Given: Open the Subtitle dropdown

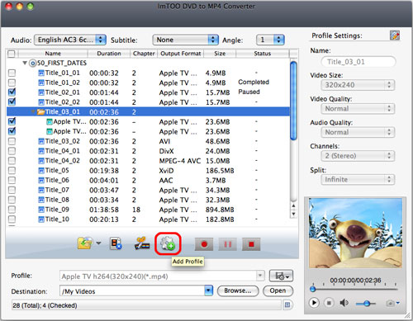Looking at the screenshot, I should [186, 40].
